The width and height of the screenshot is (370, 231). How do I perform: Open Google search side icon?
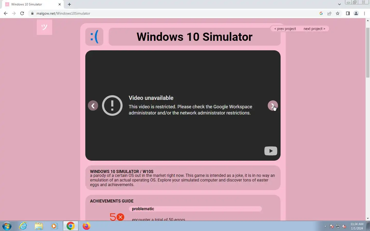[321, 13]
